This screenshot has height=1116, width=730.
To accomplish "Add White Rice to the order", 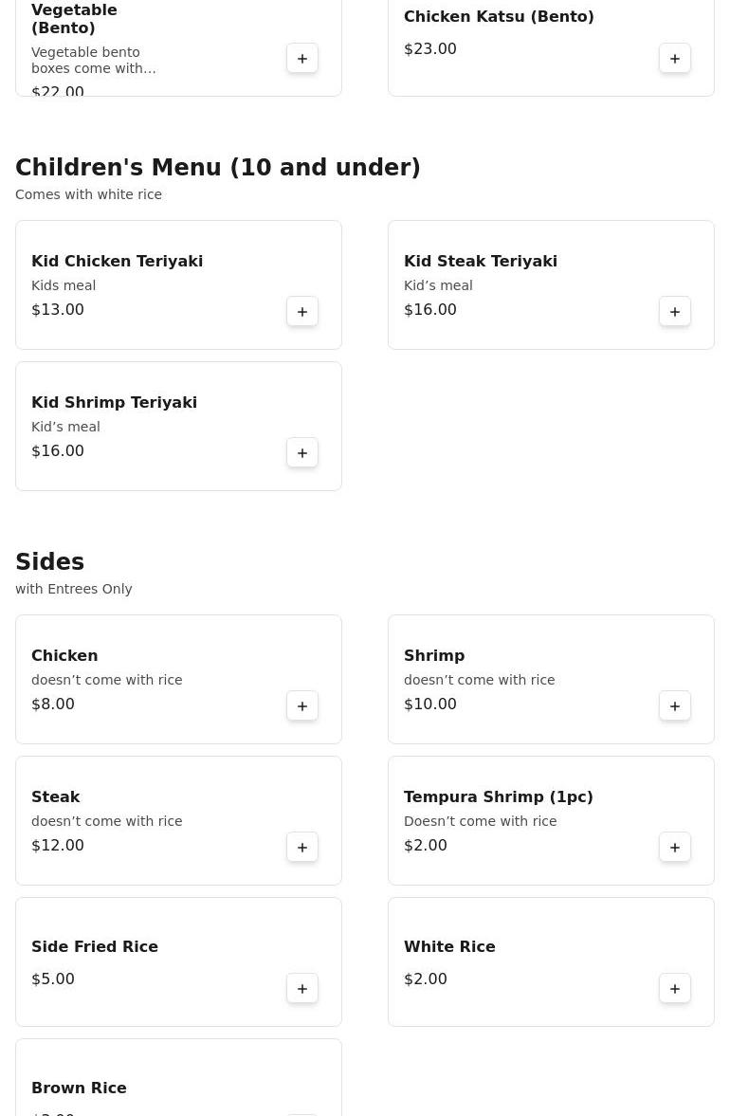I will (x=675, y=989).
